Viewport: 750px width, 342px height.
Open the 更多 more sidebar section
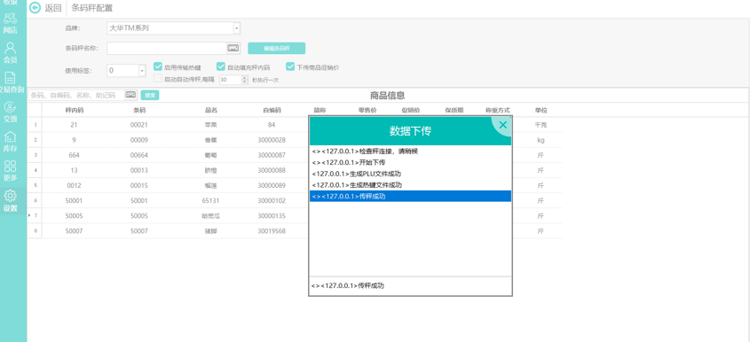click(10, 172)
